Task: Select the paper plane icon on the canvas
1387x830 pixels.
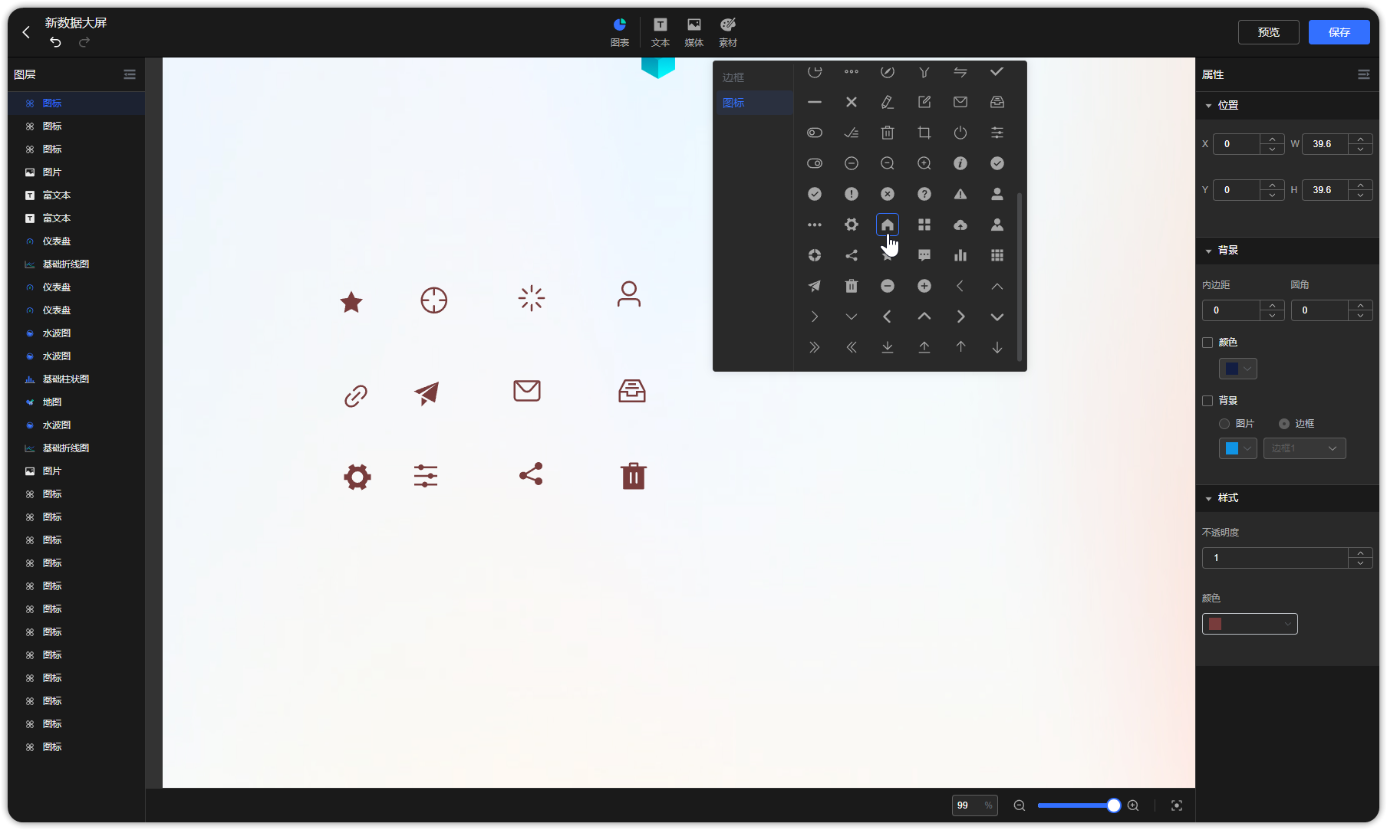Action: (x=427, y=393)
